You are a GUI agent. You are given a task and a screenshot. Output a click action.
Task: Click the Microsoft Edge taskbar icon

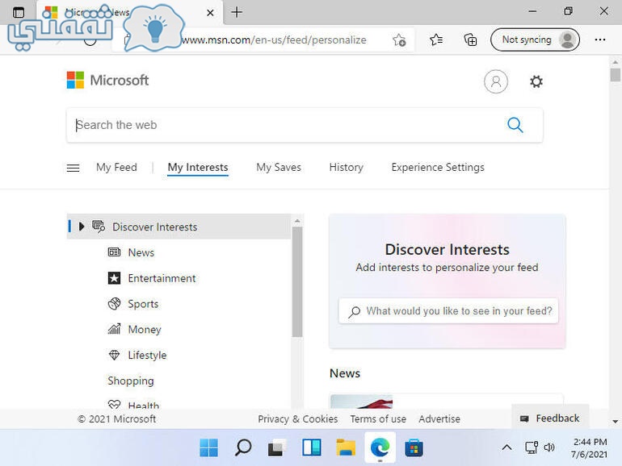(380, 447)
